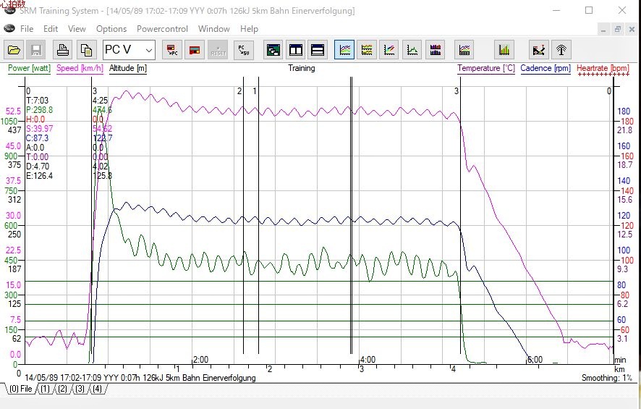This screenshot has width=641, height=409.
Task: Click the file description text below graph
Action: coord(140,378)
